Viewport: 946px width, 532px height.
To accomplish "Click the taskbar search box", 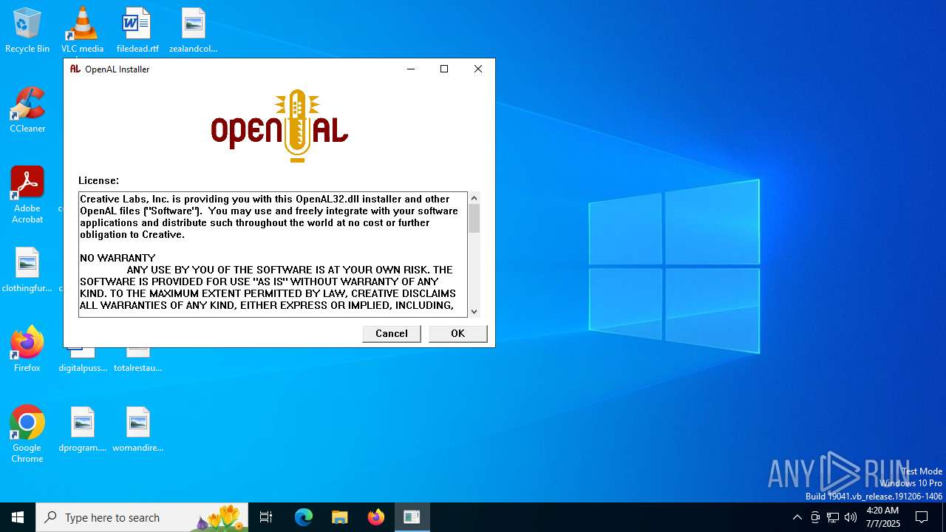I will tap(142, 517).
